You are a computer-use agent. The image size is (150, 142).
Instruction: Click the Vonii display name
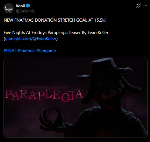20,6
